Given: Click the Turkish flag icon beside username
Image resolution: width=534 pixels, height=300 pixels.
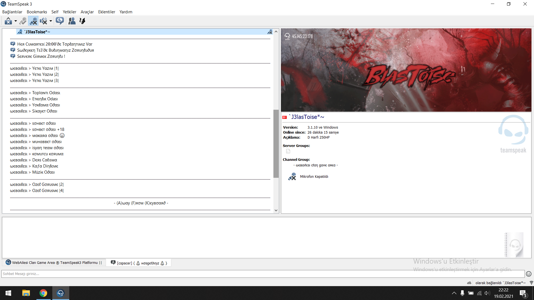Looking at the screenshot, I should [285, 117].
